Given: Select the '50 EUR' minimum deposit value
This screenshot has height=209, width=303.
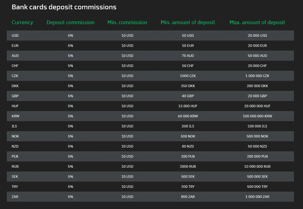Looking at the screenshot, I should tap(188, 46).
